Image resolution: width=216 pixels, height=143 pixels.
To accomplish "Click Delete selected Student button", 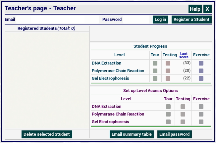I will coord(47,134).
